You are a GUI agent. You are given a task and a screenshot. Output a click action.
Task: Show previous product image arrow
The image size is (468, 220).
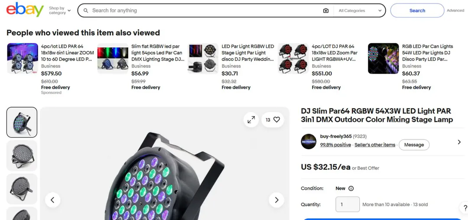click(52, 200)
